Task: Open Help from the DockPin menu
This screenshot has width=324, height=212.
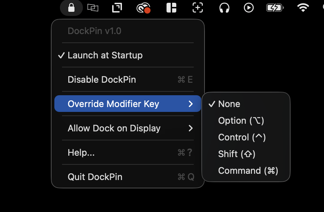Action: click(x=81, y=152)
